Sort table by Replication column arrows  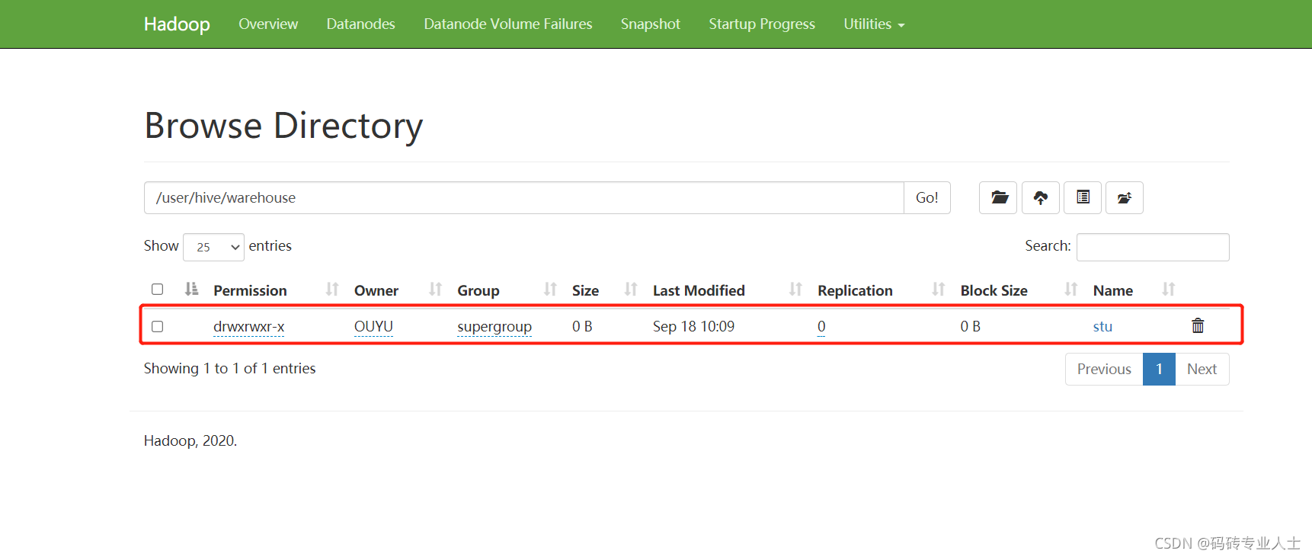click(939, 290)
